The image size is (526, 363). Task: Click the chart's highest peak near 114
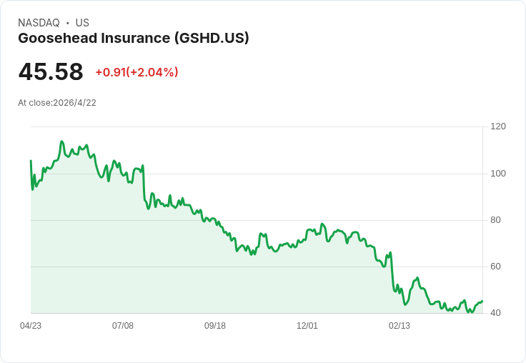61,141
